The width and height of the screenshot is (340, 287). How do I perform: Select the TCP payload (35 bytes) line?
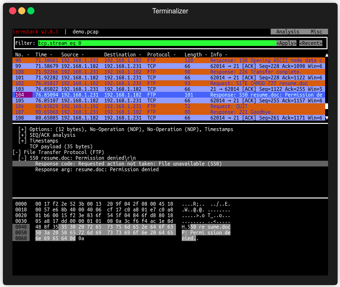coord(61,147)
